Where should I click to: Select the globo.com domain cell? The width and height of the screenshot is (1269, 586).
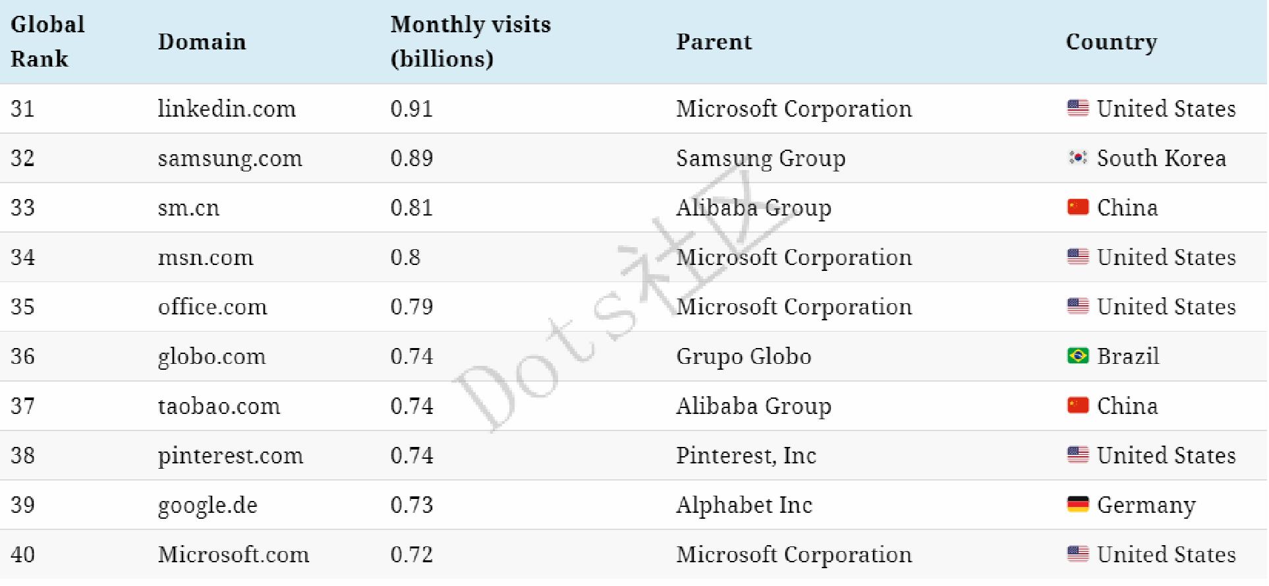click(211, 357)
